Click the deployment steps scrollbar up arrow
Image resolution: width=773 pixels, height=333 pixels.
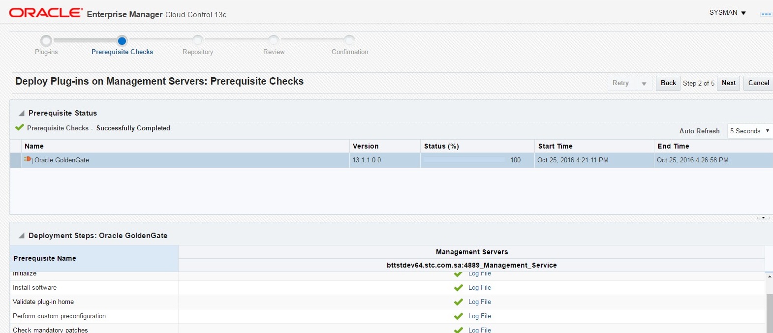[769, 276]
